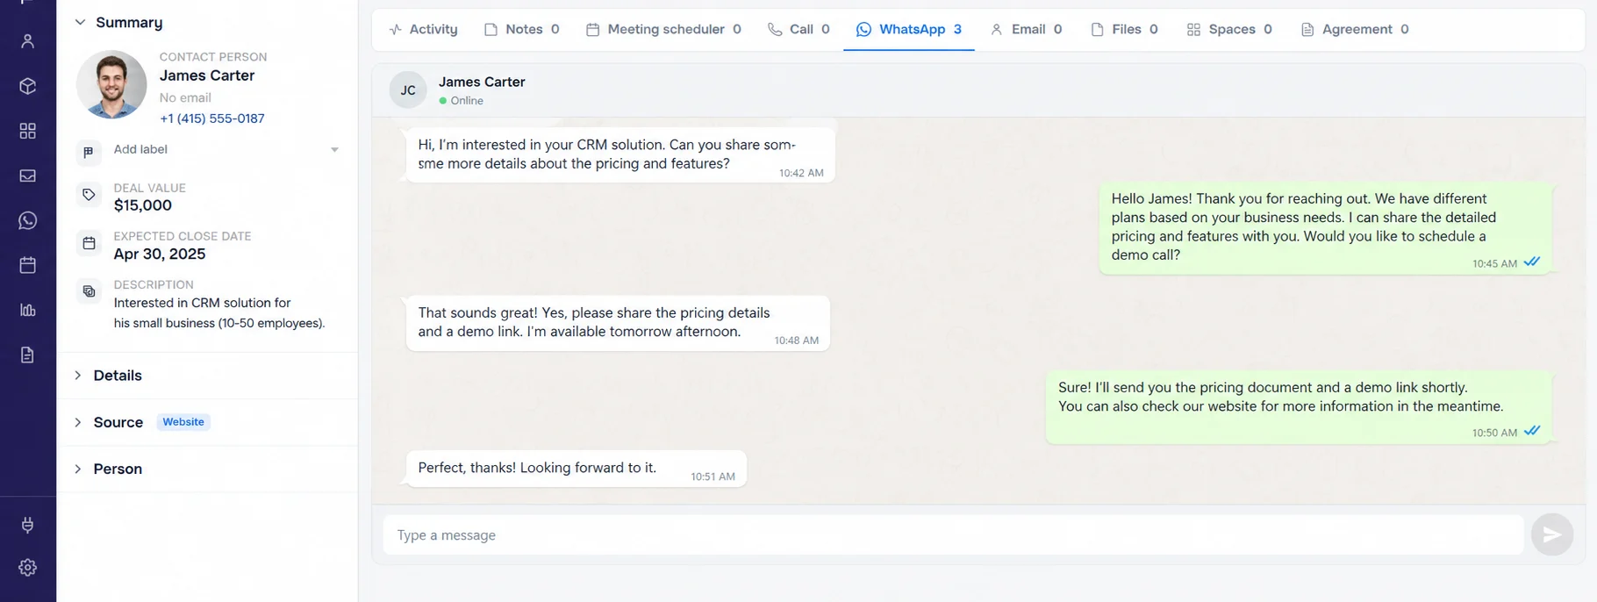Click the Type a message field
Screen dimensions: 1597x602
click(x=953, y=534)
